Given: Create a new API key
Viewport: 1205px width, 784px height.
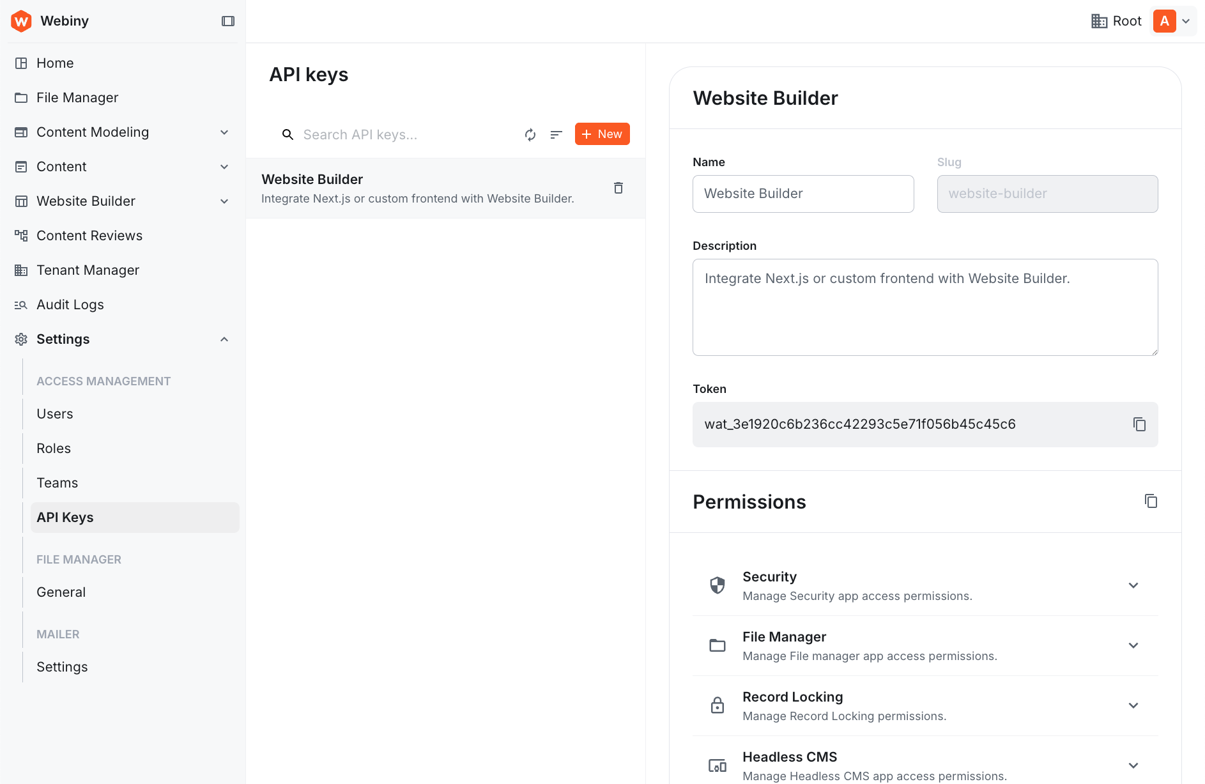Looking at the screenshot, I should coord(601,134).
